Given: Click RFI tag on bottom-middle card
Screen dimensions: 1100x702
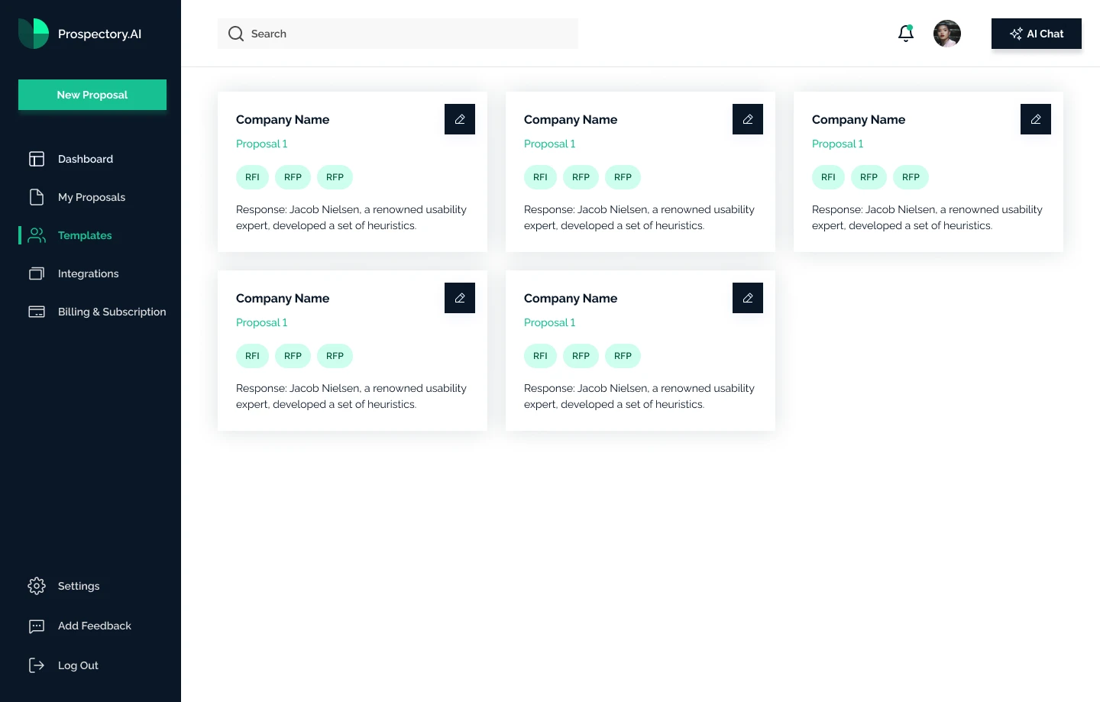Looking at the screenshot, I should (540, 356).
